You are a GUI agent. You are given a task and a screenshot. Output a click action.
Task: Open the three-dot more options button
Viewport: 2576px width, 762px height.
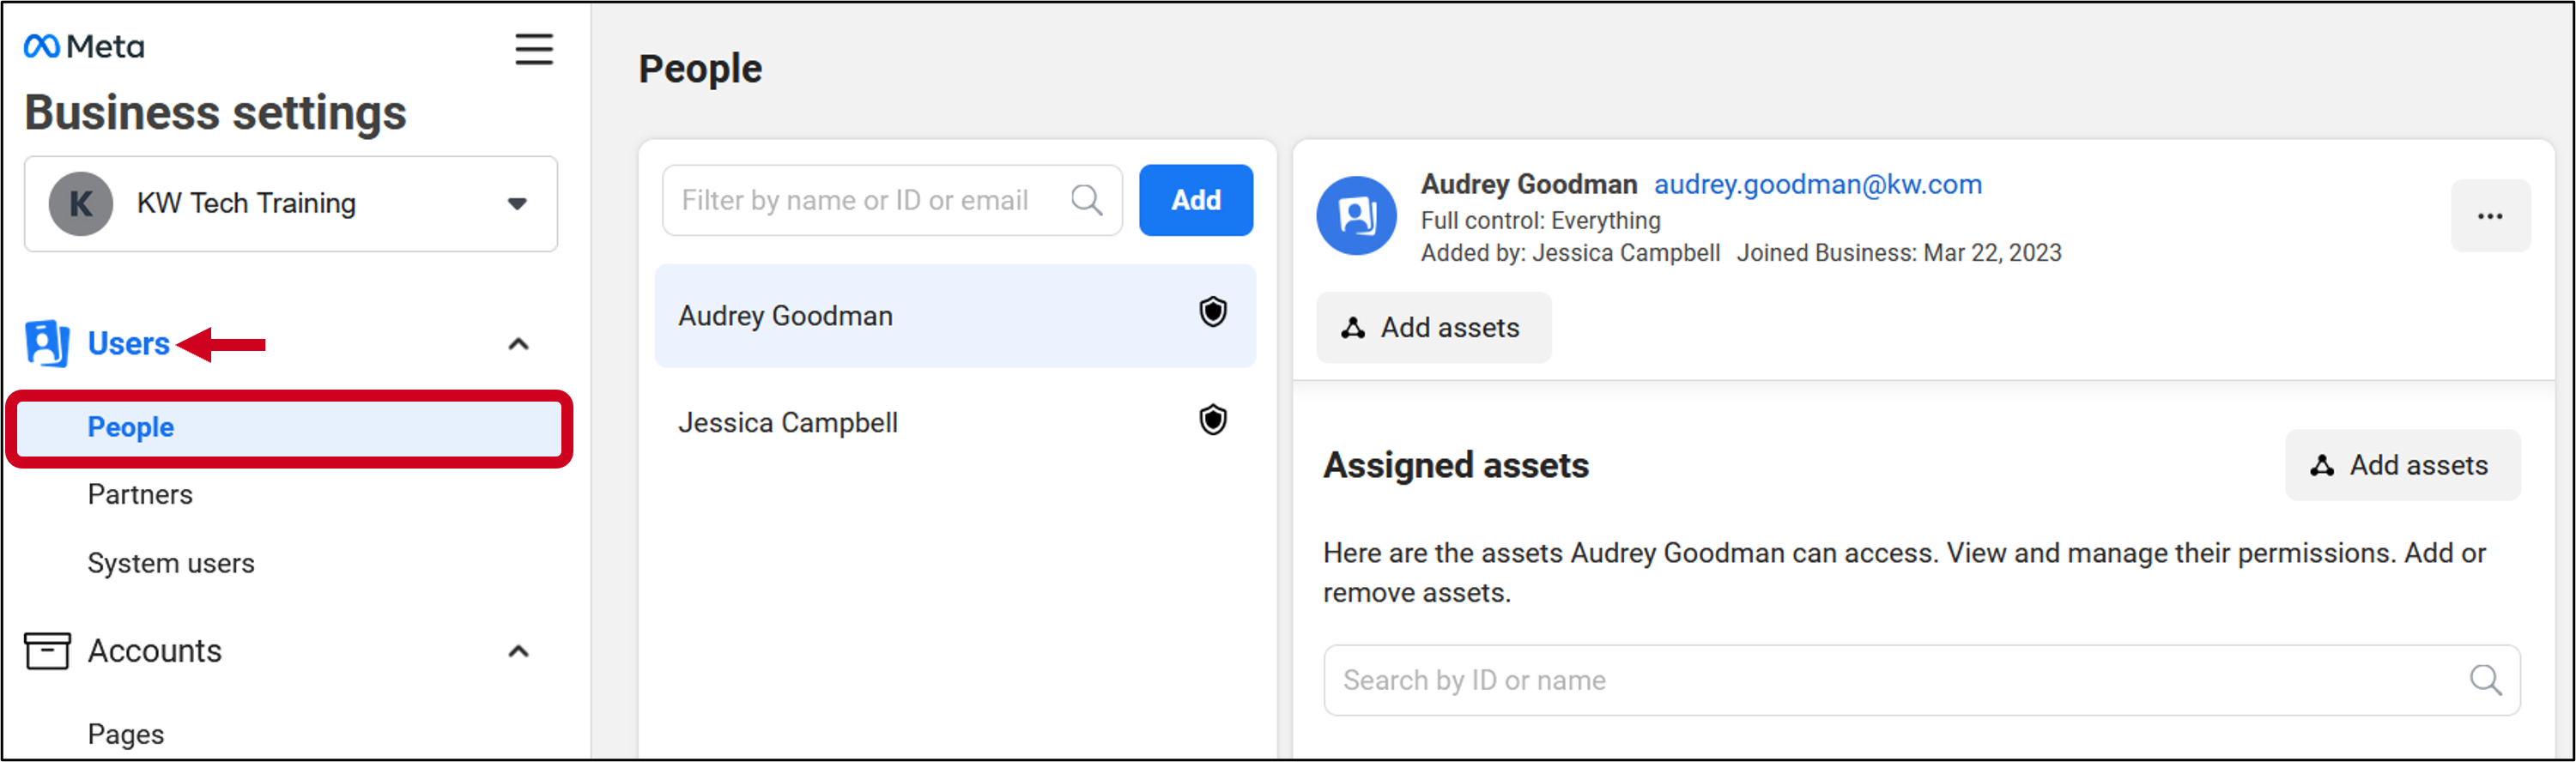(x=2490, y=217)
